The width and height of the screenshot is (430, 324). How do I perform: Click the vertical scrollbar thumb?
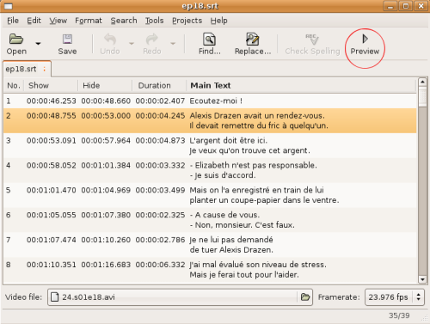tap(422, 96)
